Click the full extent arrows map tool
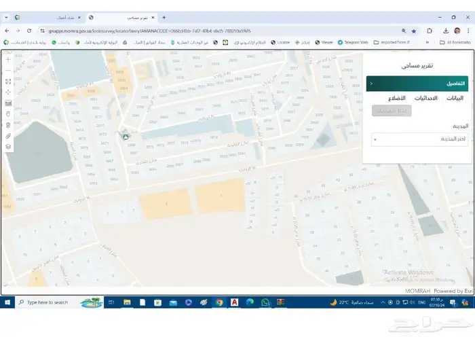Viewport: 475px width, 337px height. tap(8, 82)
